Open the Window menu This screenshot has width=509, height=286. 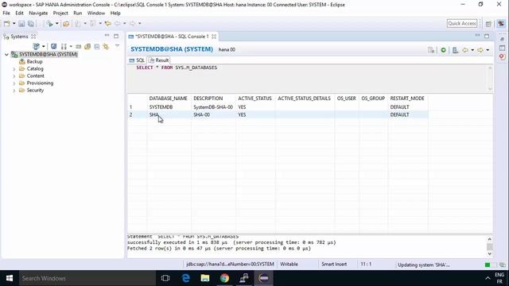pyautogui.click(x=96, y=13)
